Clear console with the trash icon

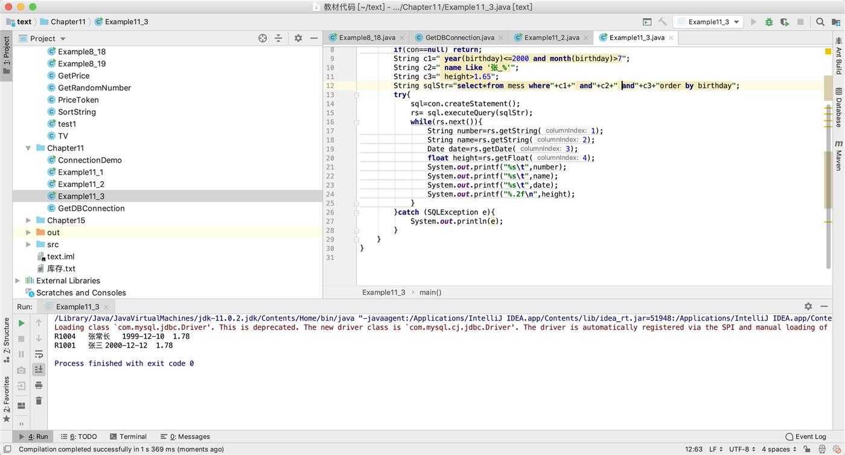click(x=39, y=401)
